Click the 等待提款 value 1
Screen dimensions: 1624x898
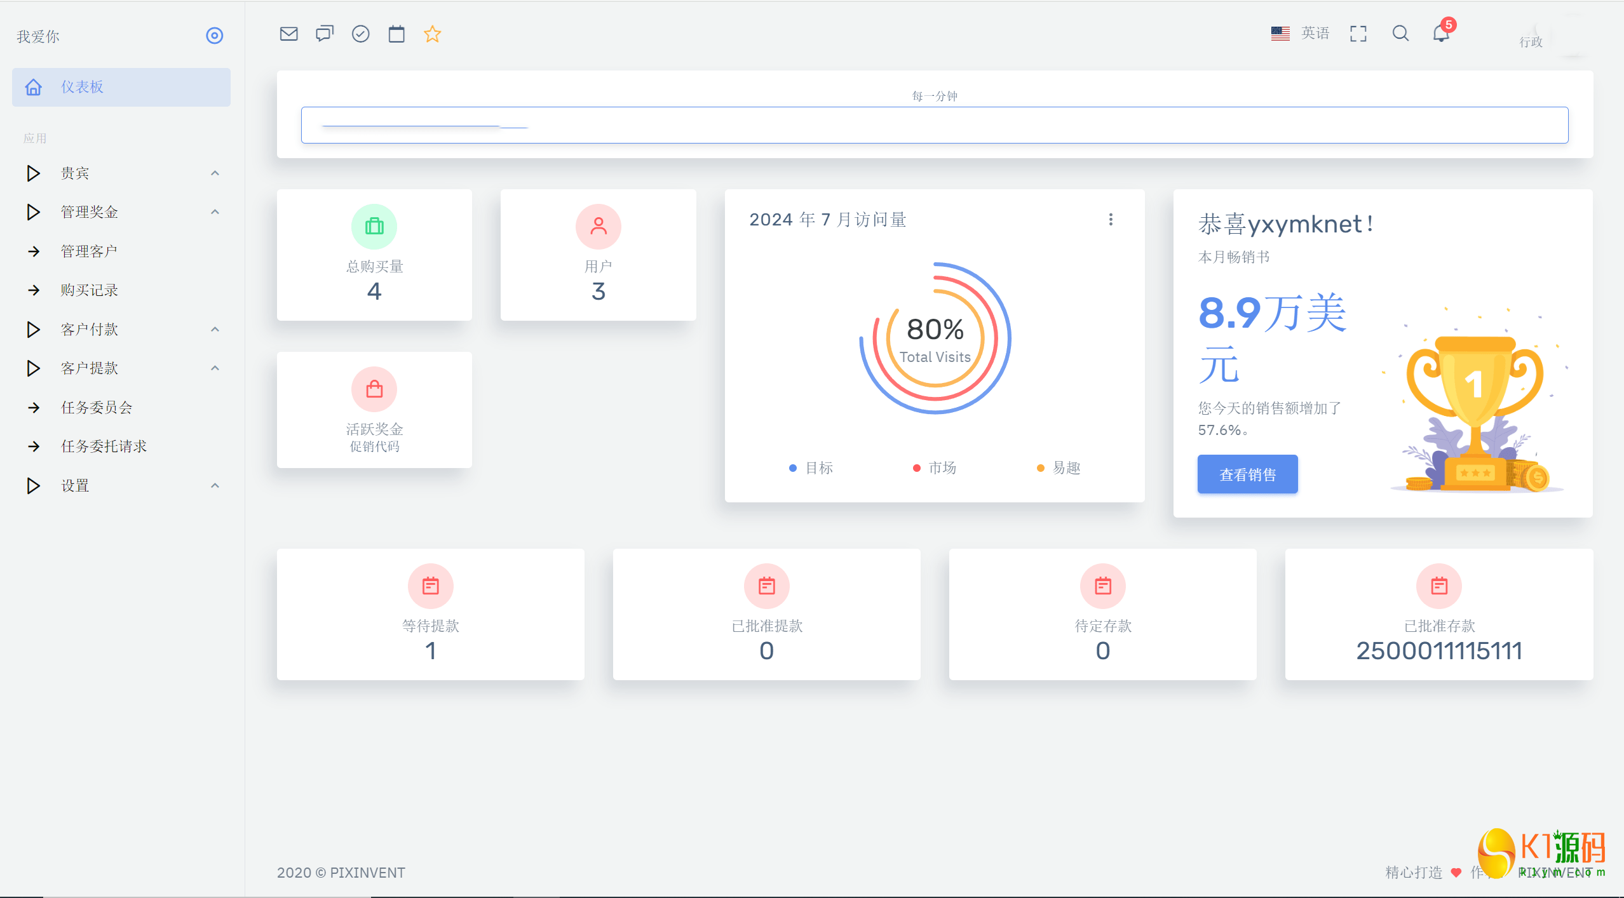click(431, 651)
